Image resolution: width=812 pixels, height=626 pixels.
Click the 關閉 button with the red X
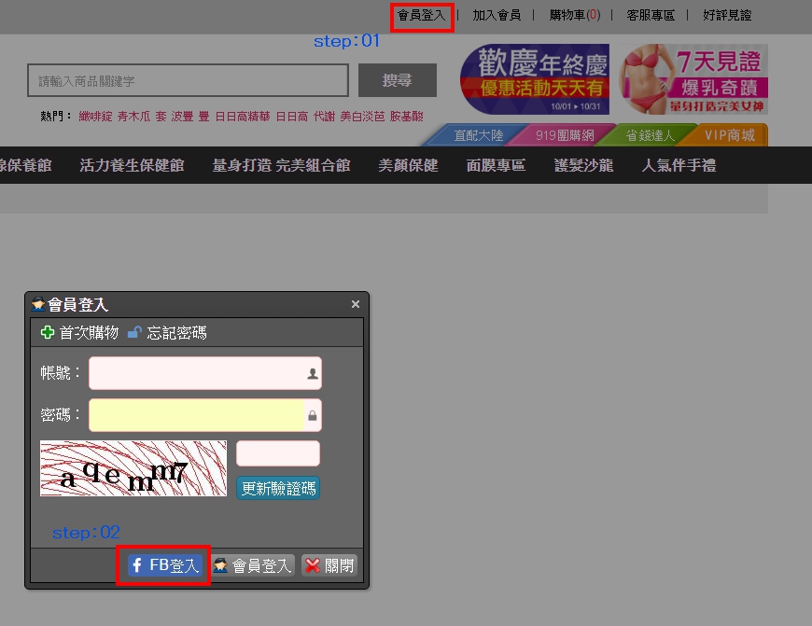(329, 565)
